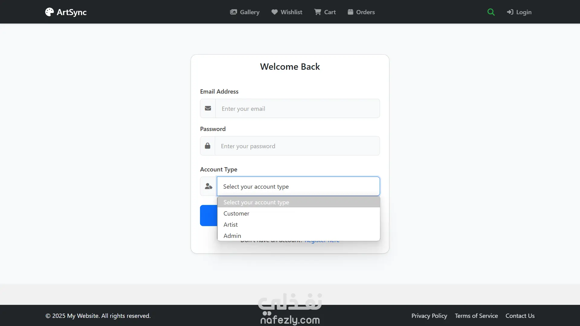
Task: Click the ArtSync palette logo icon
Action: click(x=50, y=12)
